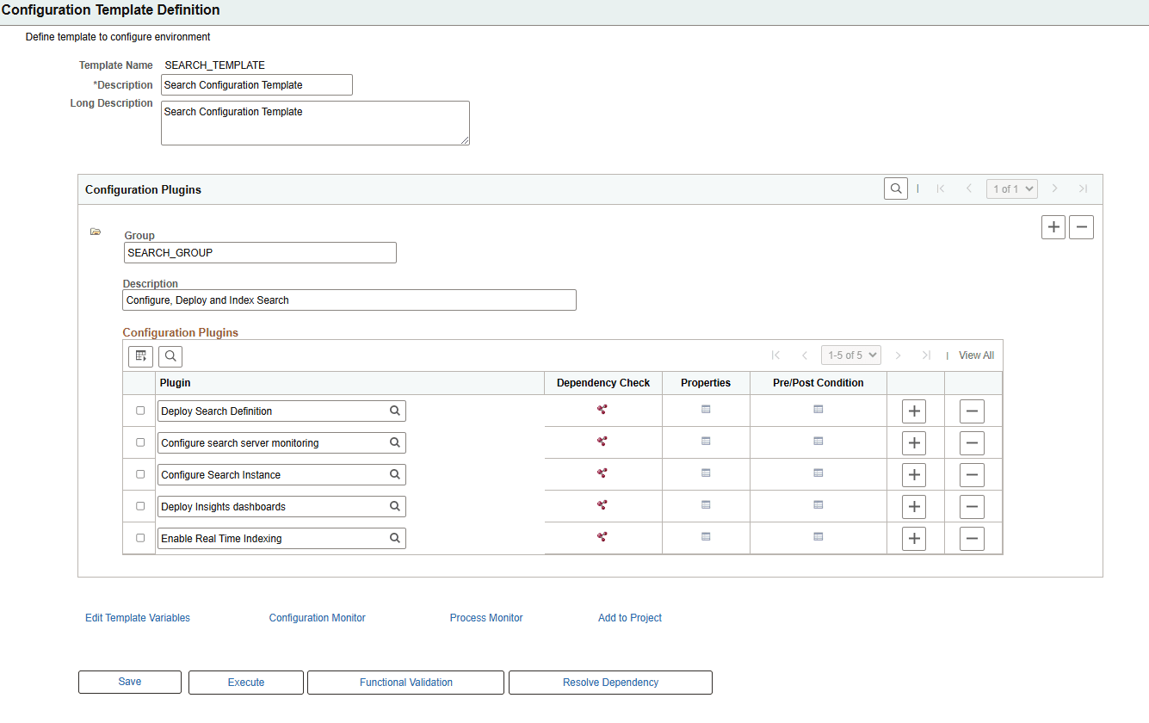Check the row selector for Deploy Insights dashboards
This screenshot has width=1149, height=723.
(x=139, y=505)
